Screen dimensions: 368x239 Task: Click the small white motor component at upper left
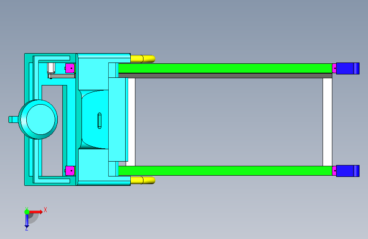pos(51,68)
